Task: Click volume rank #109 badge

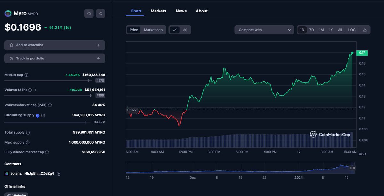Action: (x=100, y=95)
